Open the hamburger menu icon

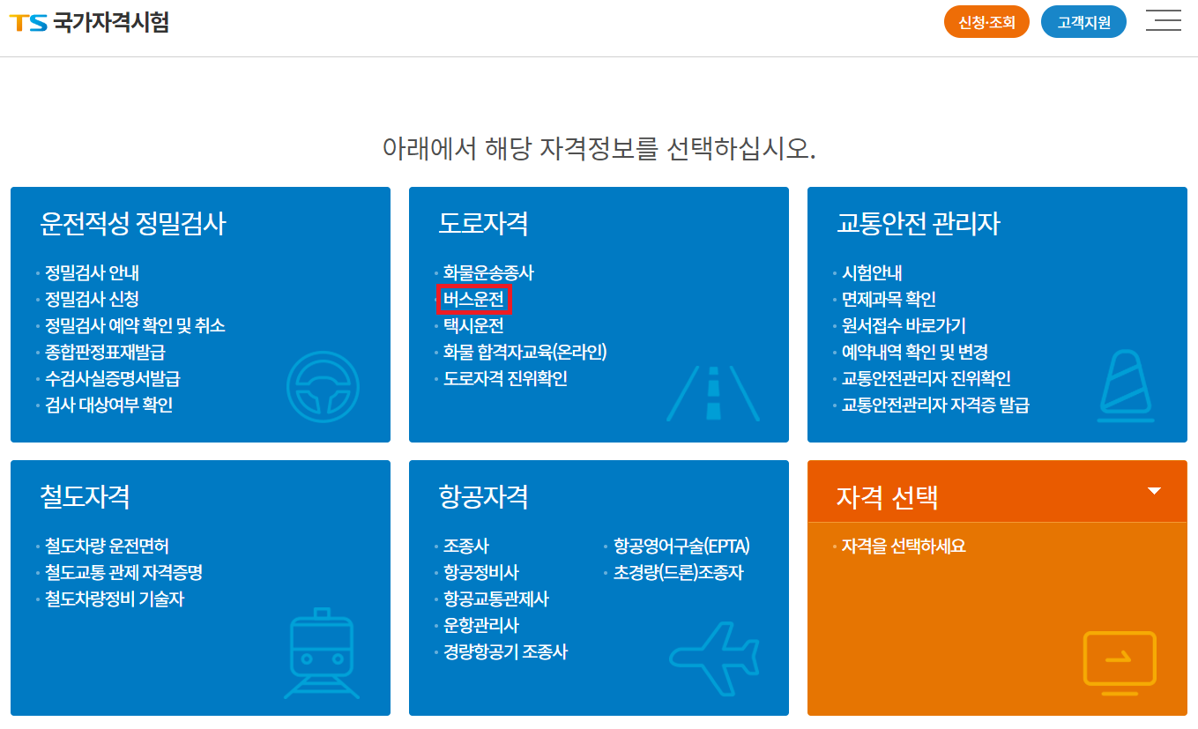coord(1164,21)
